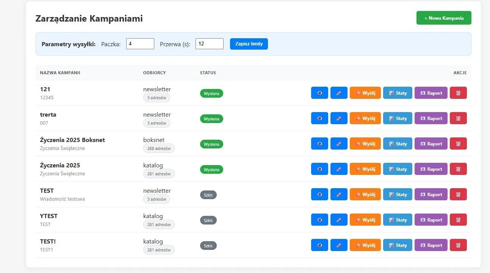View Raport for the TEST! campaign
Screen dimensions: 490x273
pos(431,245)
